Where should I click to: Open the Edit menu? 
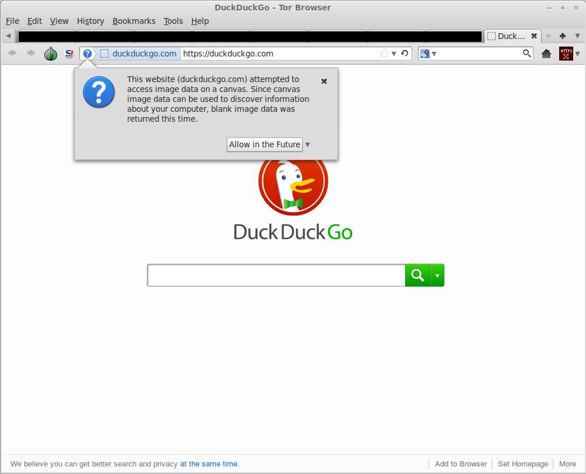(34, 21)
